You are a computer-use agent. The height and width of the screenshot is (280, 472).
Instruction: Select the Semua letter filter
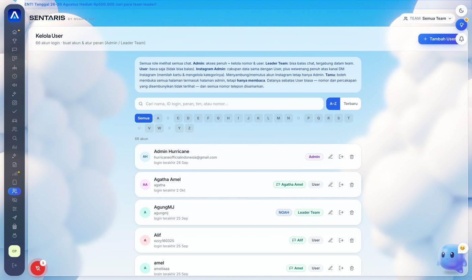point(144,118)
